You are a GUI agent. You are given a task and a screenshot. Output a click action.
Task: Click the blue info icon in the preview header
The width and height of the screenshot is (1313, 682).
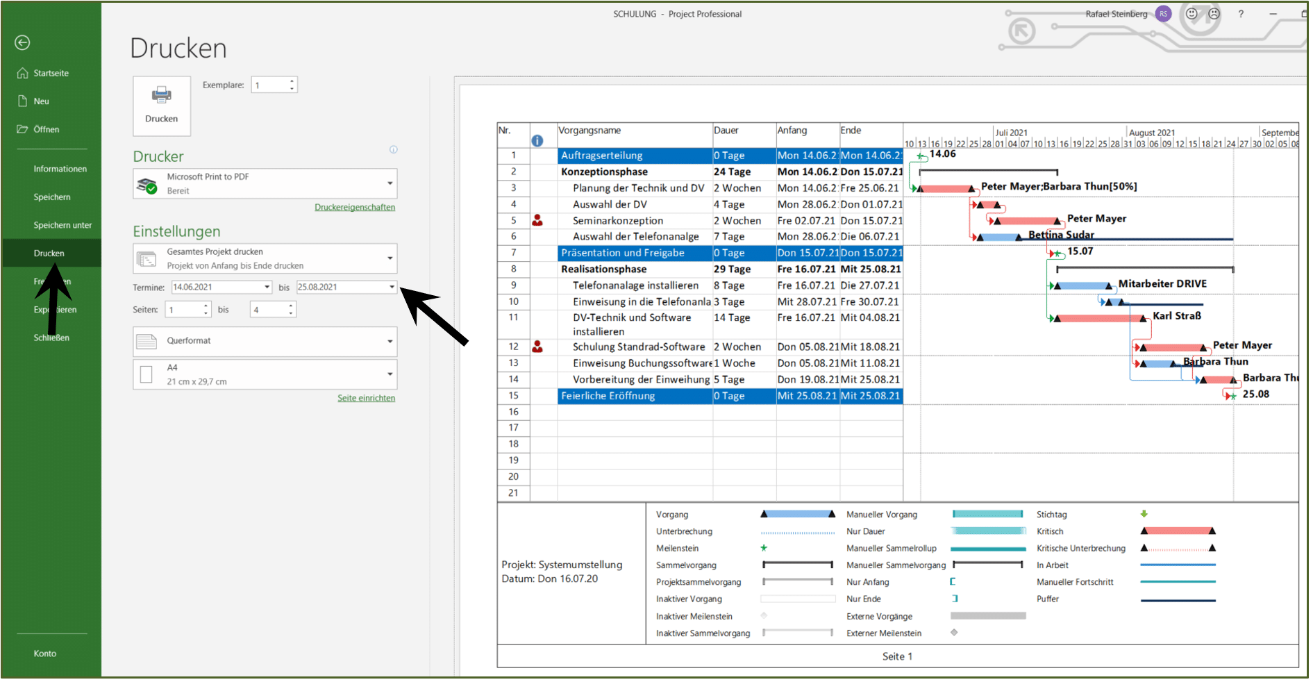pyautogui.click(x=537, y=141)
